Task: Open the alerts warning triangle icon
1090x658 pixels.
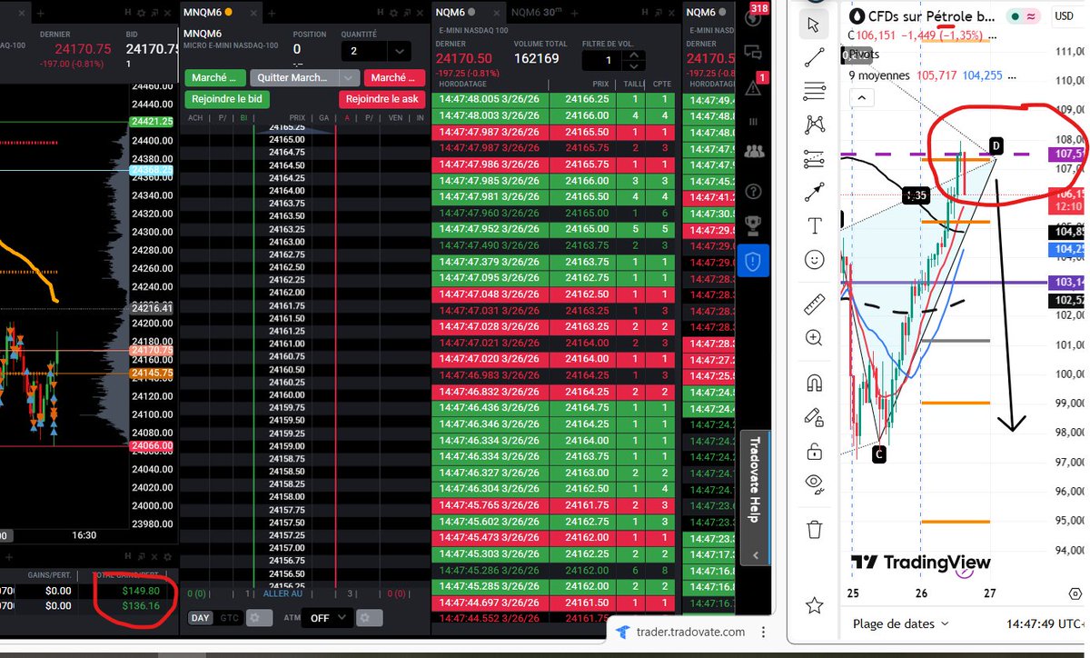Action: (x=753, y=88)
